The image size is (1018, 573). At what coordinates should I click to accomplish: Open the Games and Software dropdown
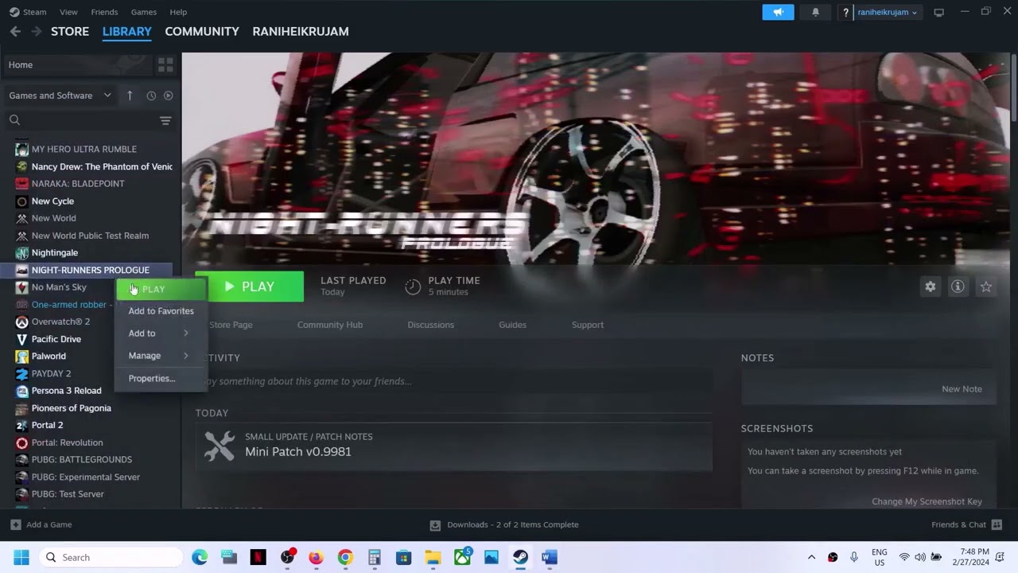(60, 95)
